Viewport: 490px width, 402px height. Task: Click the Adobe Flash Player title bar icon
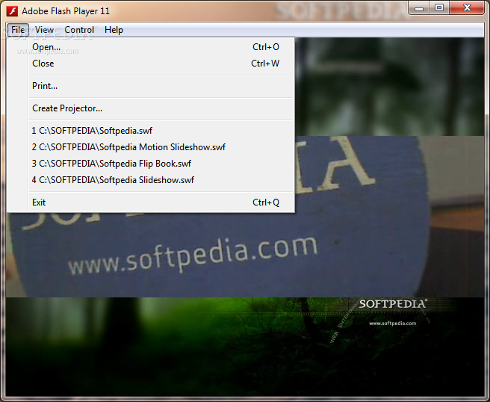coord(12,11)
